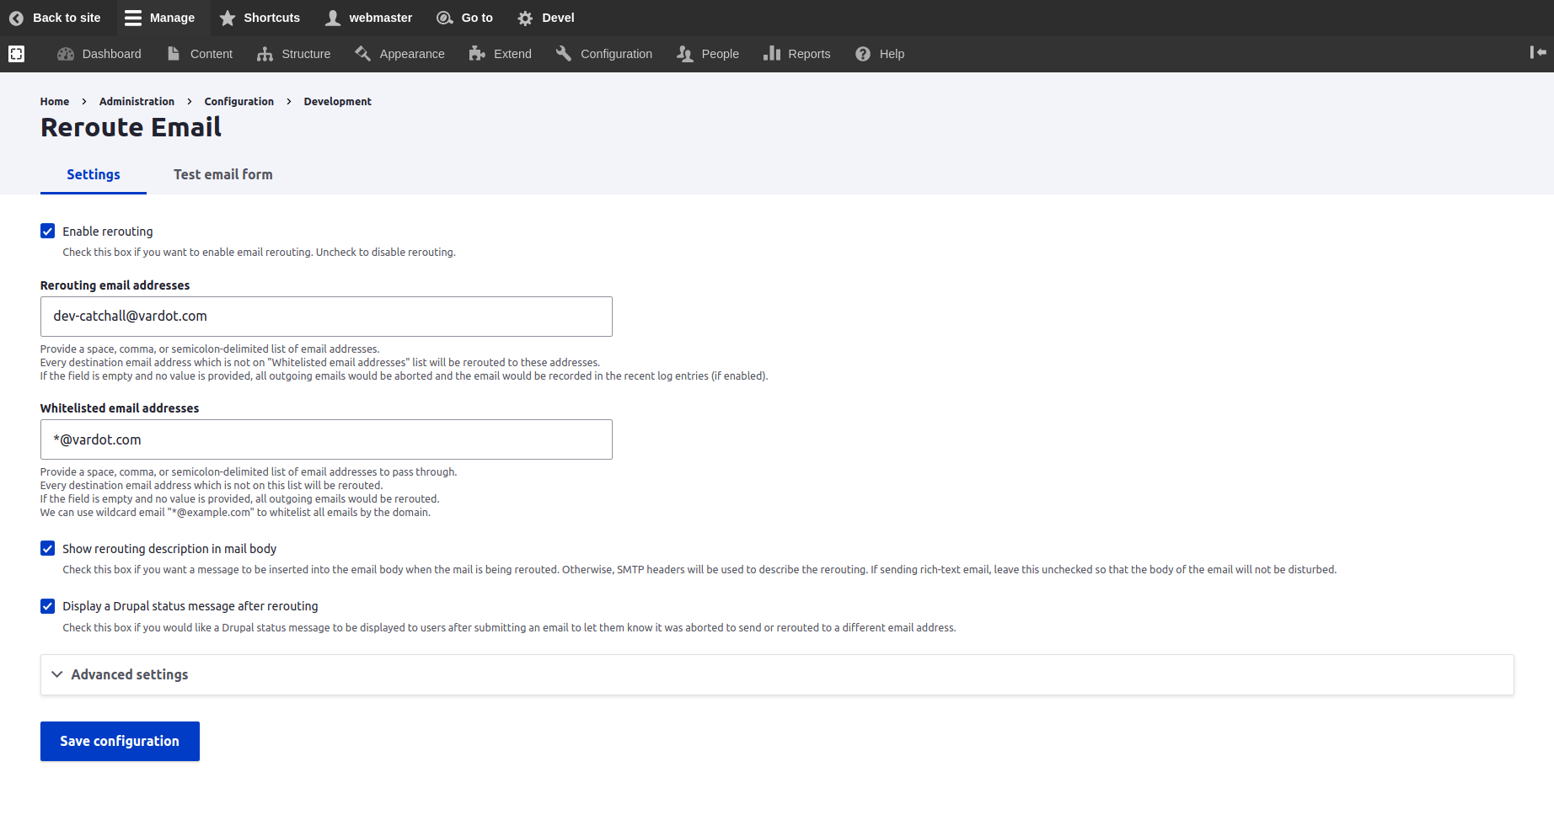This screenshot has width=1554, height=820.
Task: Open the Devel gear menu
Action: (x=546, y=18)
